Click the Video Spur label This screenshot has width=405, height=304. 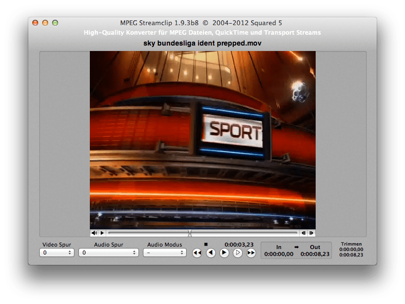[57, 245]
